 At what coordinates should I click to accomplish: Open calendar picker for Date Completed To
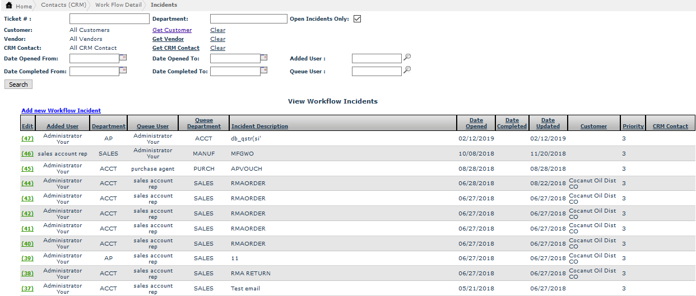(x=264, y=70)
